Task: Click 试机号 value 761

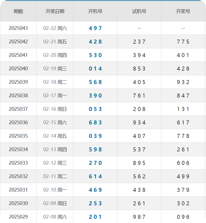Action: tap(139, 95)
